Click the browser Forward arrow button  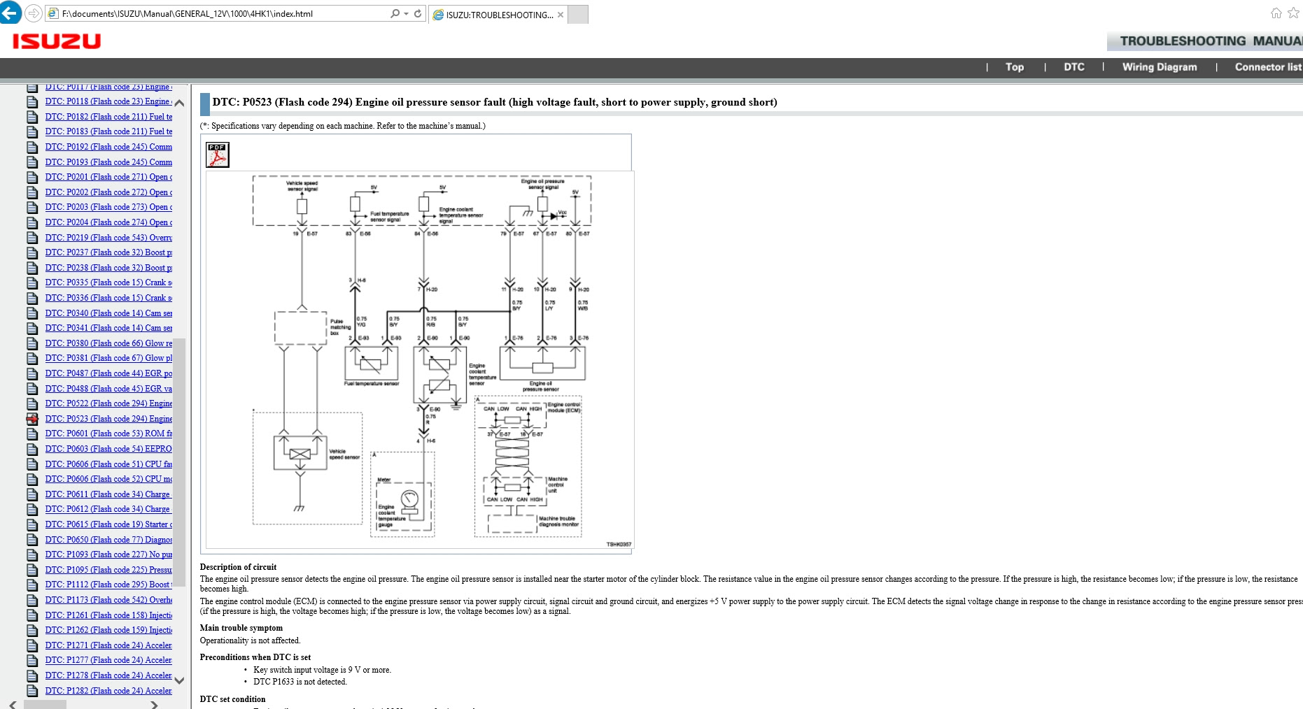pyautogui.click(x=33, y=13)
